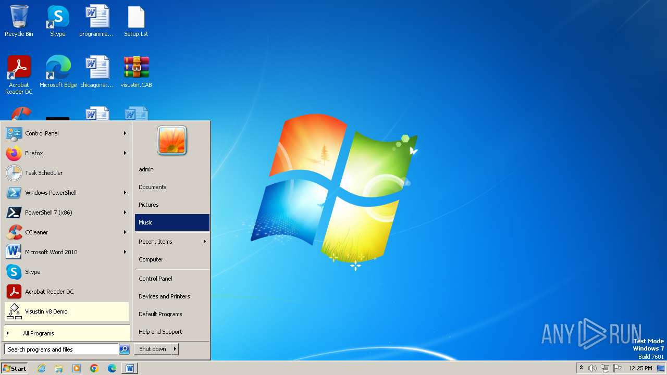The height and width of the screenshot is (375, 667).
Task: Click the Visustin v8 Demo flowchart icon
Action: coord(14,311)
